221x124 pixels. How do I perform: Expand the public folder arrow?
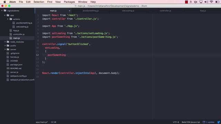5,45
